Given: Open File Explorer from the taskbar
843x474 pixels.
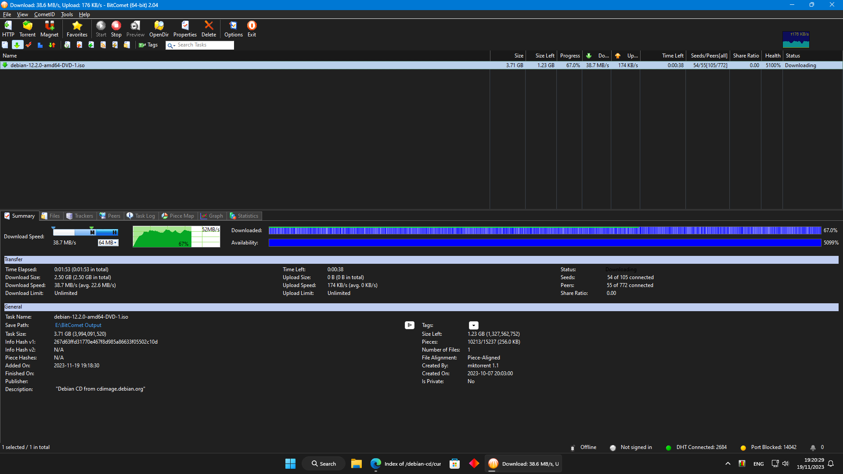Looking at the screenshot, I should coord(356,463).
